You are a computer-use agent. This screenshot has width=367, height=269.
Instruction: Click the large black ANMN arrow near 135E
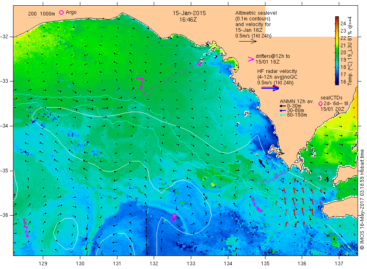262,163
